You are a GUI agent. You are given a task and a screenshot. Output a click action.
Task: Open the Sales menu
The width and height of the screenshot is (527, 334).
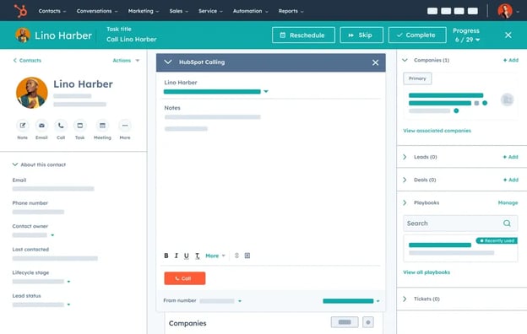[x=179, y=11]
